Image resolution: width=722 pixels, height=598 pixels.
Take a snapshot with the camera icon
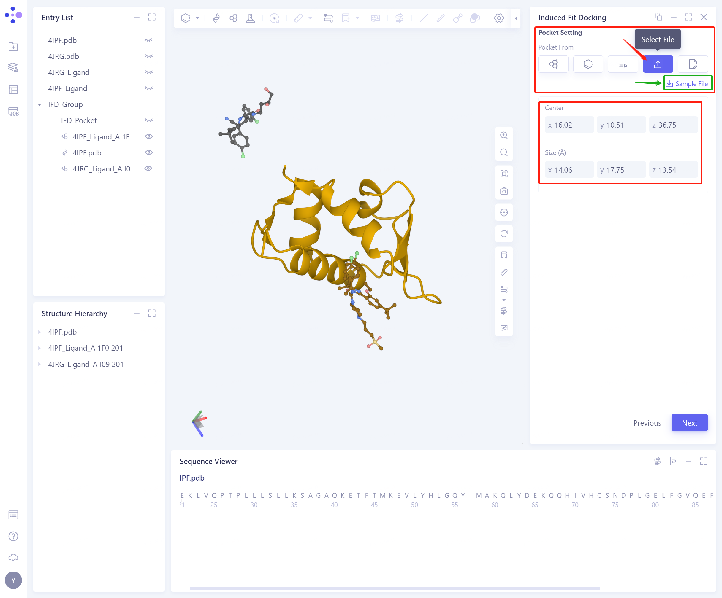[504, 191]
